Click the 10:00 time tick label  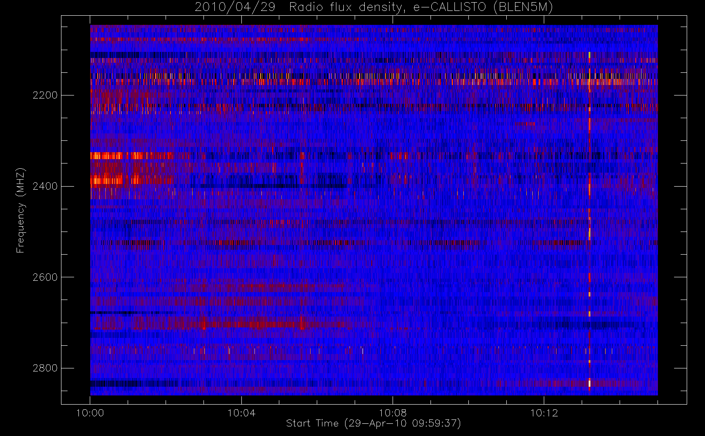click(x=90, y=413)
